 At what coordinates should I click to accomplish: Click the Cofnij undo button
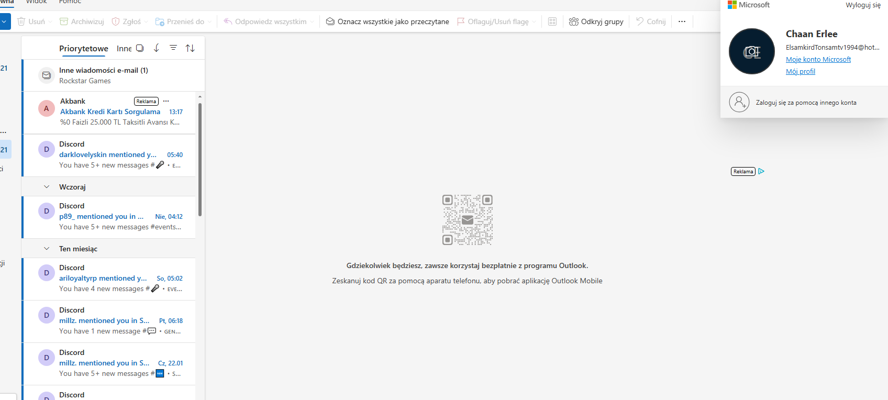651,21
